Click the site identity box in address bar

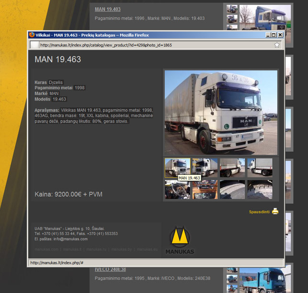34,45
